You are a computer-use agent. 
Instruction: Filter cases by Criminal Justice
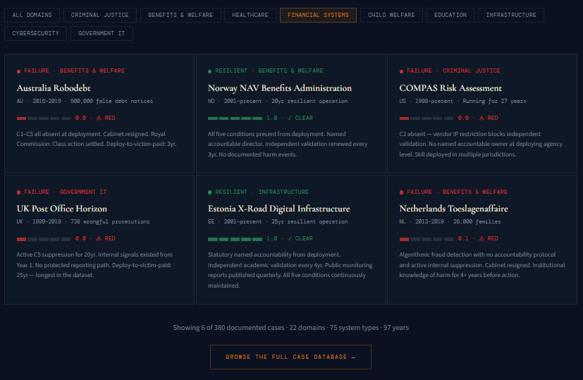click(x=99, y=16)
